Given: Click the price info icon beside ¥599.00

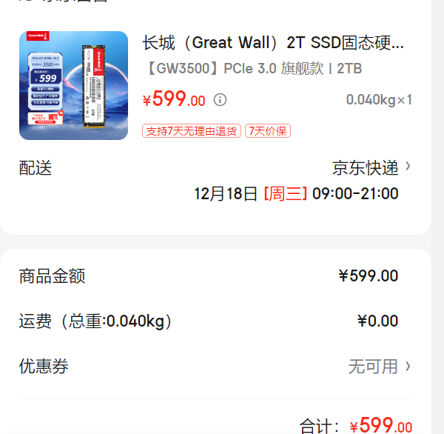Looking at the screenshot, I should 220,100.
